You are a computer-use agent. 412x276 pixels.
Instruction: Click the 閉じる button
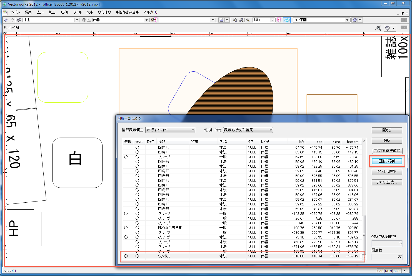(387, 130)
